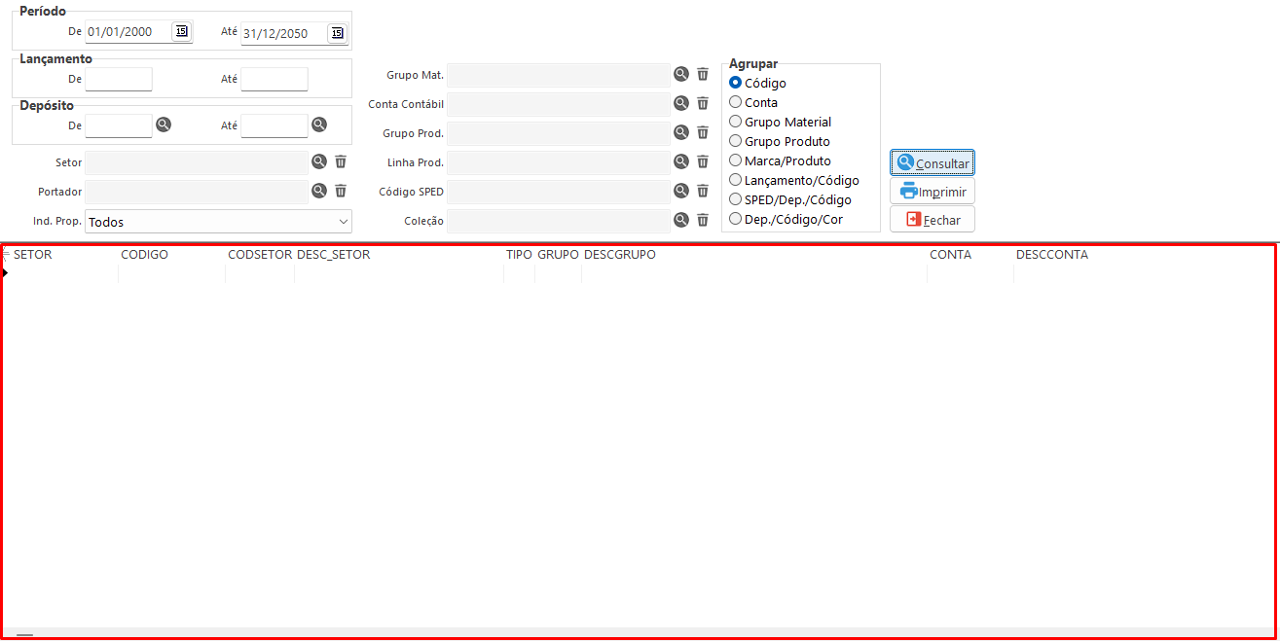Select Marca/Produto radio button
1280x641 pixels.
(736, 160)
